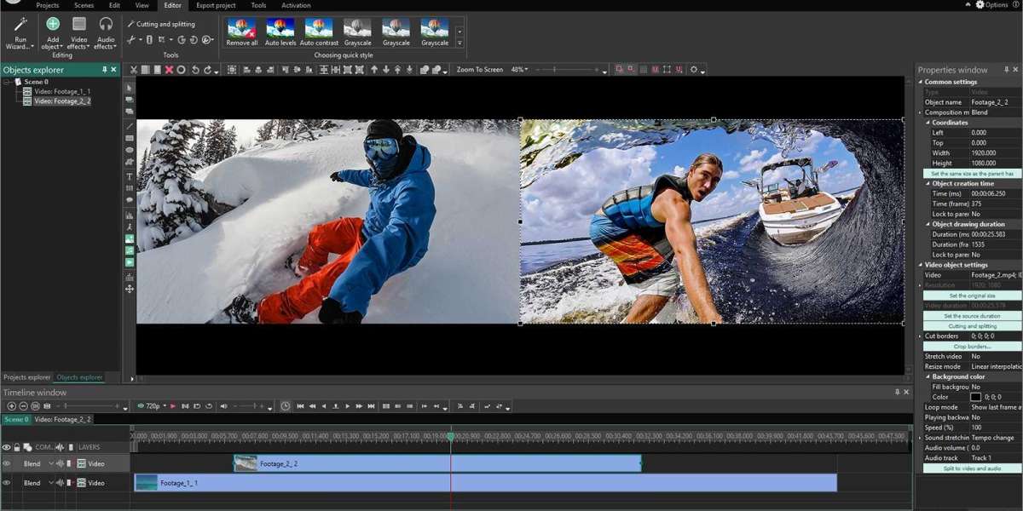Screen dimensions: 1023x511
Task: Toggle visibility of the Footage_1_1 layer
Action: 7,483
